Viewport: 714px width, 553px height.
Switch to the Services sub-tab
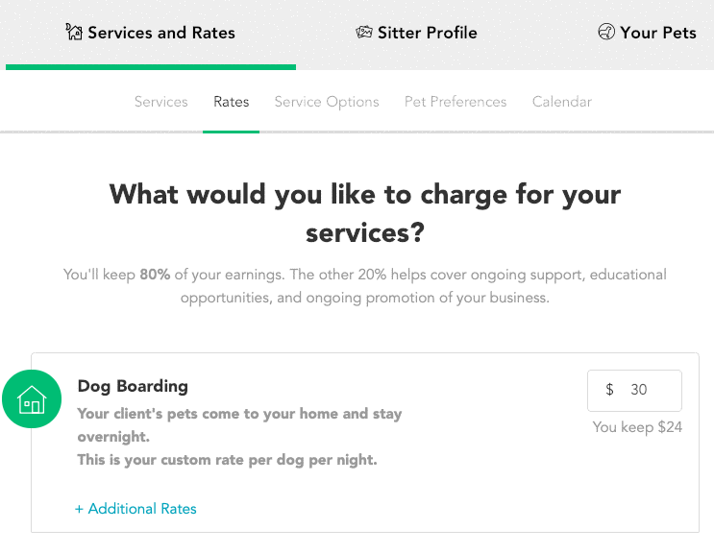pyautogui.click(x=161, y=102)
